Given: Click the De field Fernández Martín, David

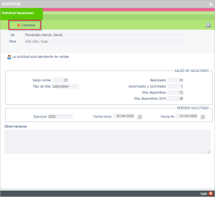Looking at the screenshot, I should [x=104, y=35].
